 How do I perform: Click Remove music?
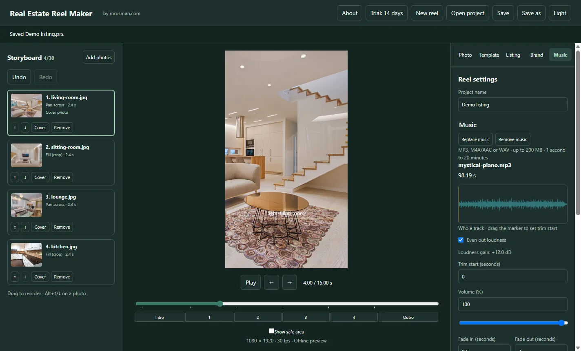point(513,139)
